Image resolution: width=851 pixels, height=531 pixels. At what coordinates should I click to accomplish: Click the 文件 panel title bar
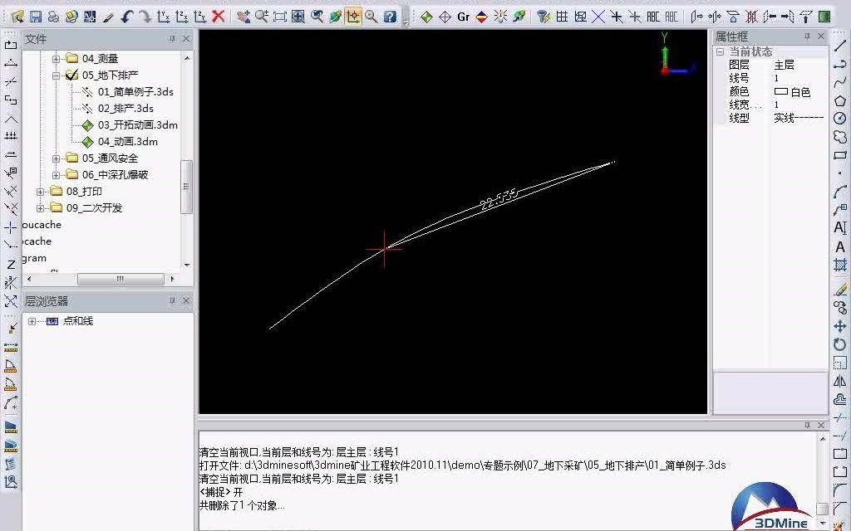(x=37, y=38)
